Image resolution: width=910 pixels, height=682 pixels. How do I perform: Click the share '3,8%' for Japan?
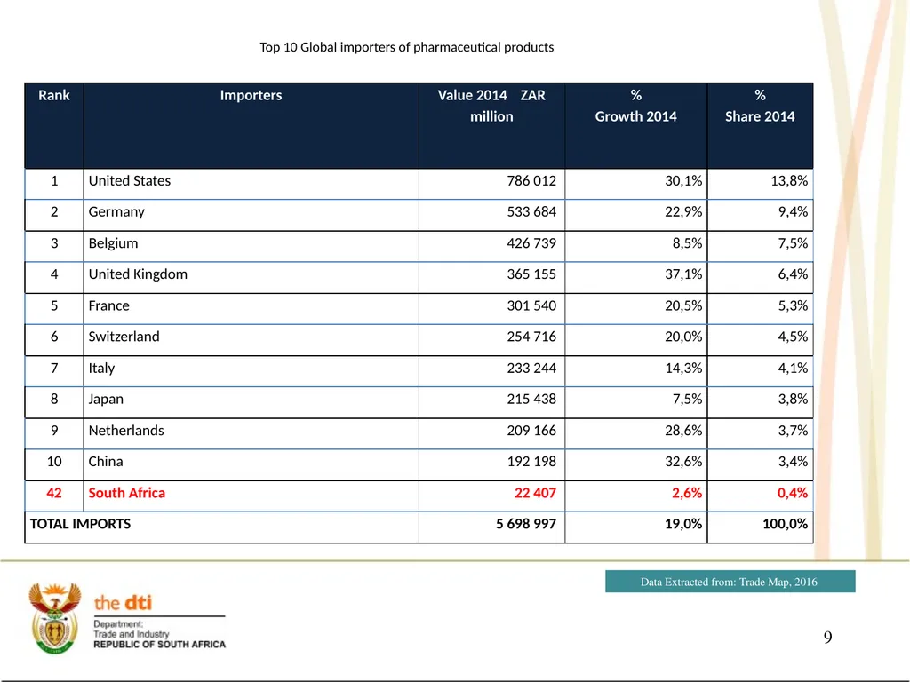(793, 400)
